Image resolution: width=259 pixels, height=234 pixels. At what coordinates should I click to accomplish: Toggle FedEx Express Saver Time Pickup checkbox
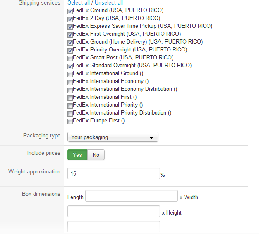[x=70, y=27]
